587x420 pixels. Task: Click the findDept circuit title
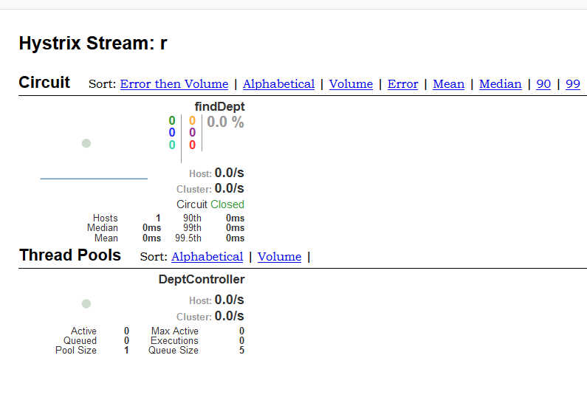click(220, 107)
